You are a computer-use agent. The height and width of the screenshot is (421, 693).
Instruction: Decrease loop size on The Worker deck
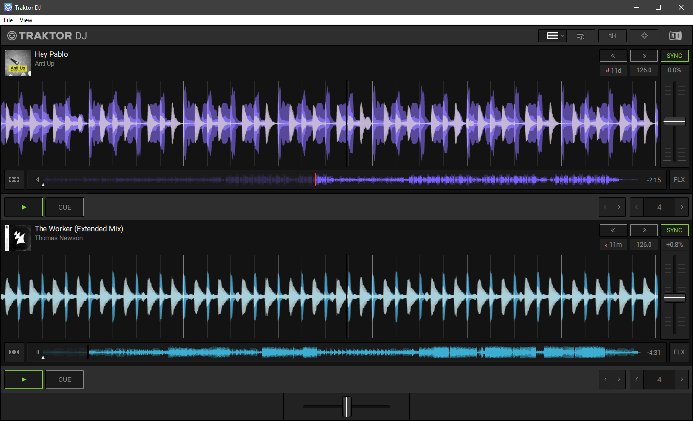click(637, 379)
